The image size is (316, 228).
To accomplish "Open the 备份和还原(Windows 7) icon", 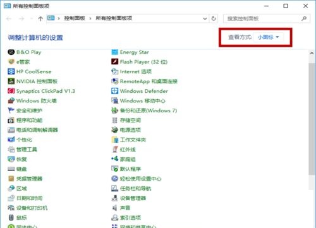I will click(x=114, y=111).
